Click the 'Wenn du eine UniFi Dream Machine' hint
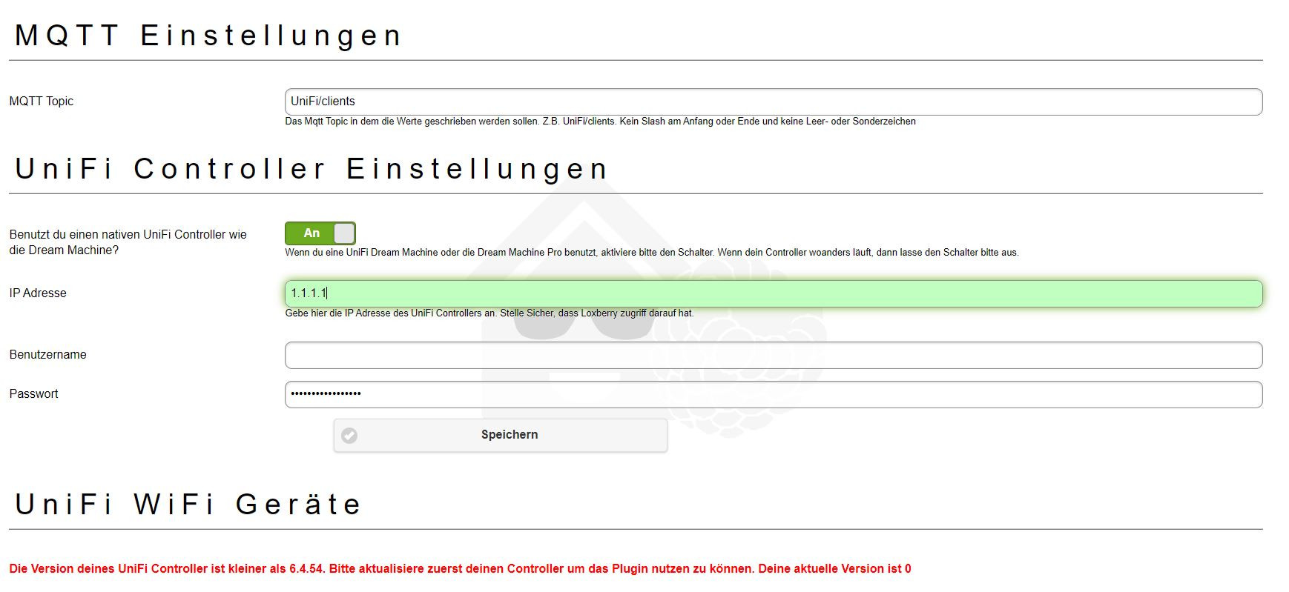The width and height of the screenshot is (1289, 592). tap(652, 253)
